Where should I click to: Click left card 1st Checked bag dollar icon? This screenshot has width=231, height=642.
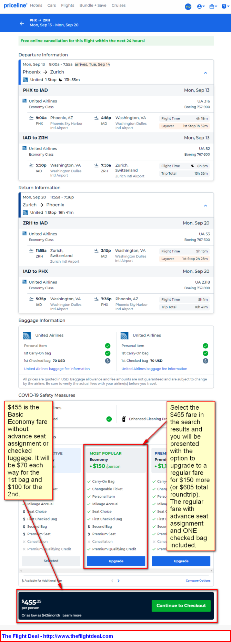click(108, 361)
